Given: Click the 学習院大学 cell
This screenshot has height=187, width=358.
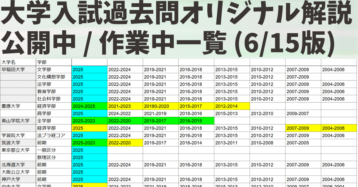Looking at the screenshot, I should pos(18,135).
